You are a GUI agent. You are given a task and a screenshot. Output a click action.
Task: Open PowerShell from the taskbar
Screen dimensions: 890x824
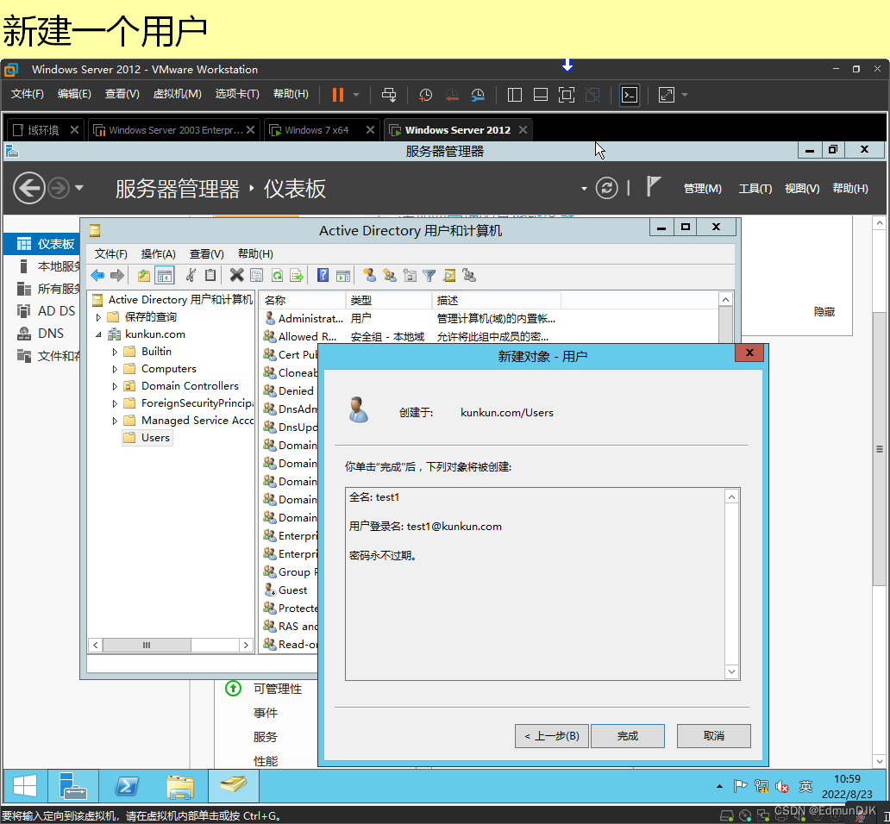[x=127, y=786]
